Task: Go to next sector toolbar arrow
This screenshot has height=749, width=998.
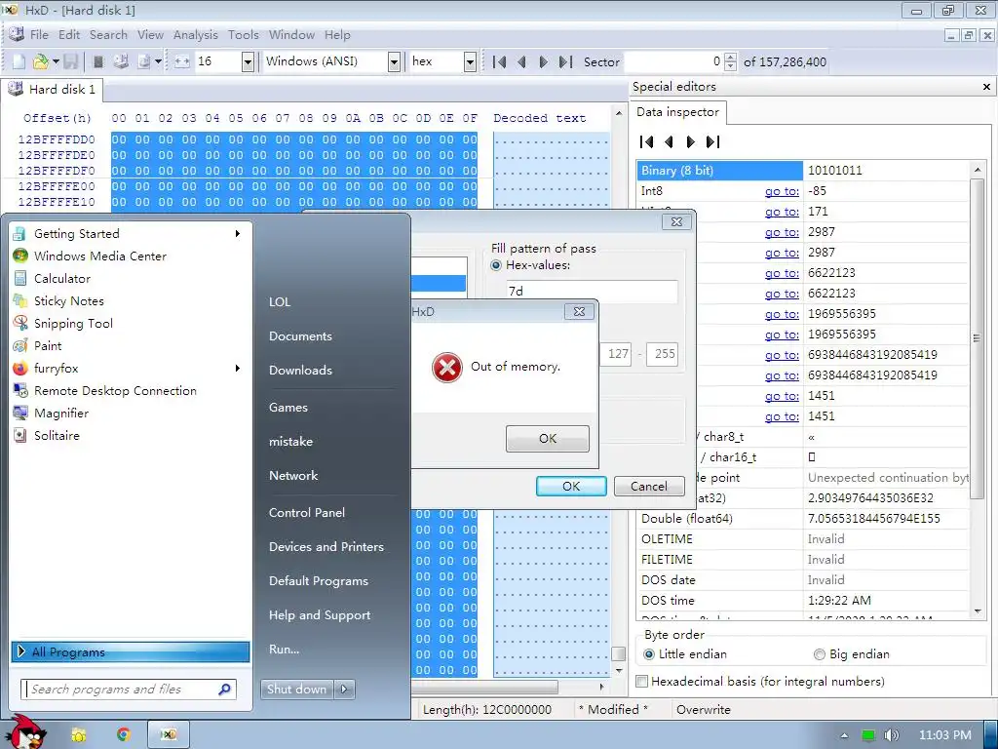Action: [x=544, y=61]
